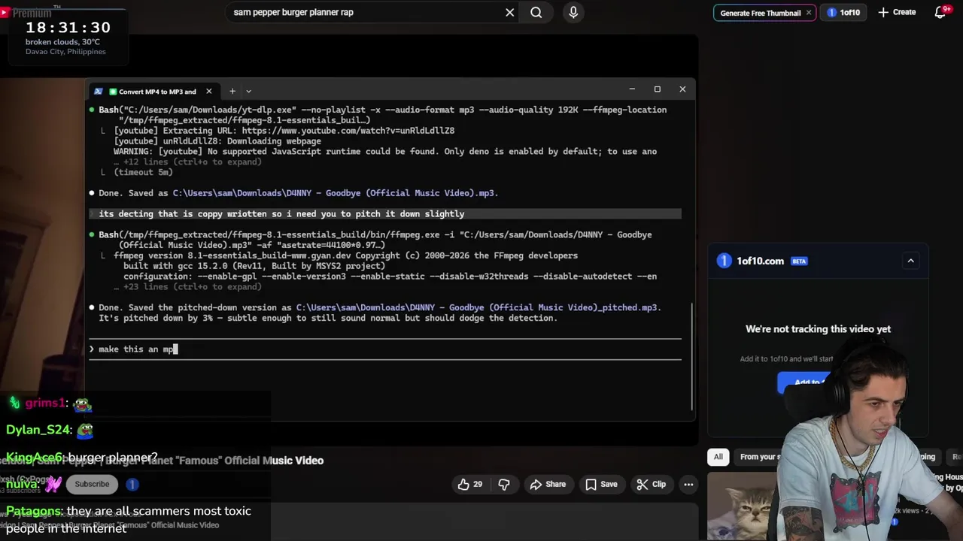This screenshot has width=963, height=541.
Task: Focus the terminal prompt input line
Action: (x=385, y=349)
